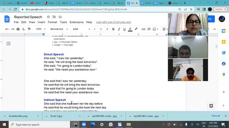The image size is (229, 128).
Task: Open the zoom level dropdown
Action: coord(40,29)
